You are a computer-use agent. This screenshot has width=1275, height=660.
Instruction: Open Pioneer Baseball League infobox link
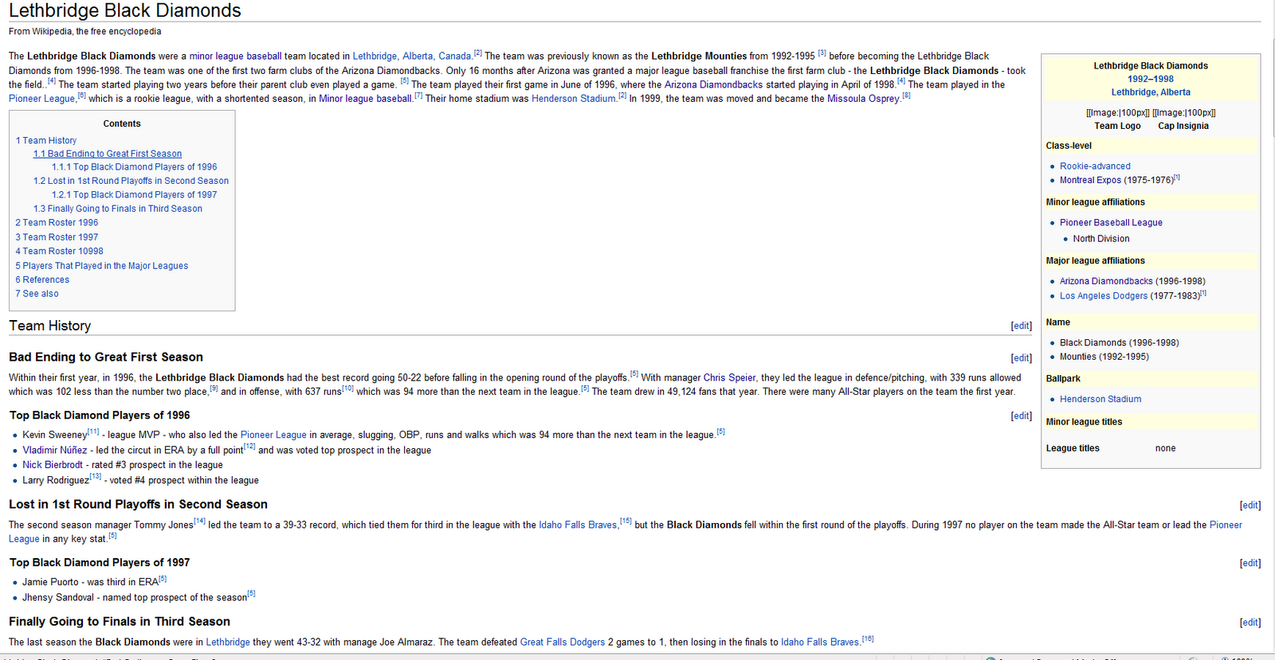[x=1111, y=223]
